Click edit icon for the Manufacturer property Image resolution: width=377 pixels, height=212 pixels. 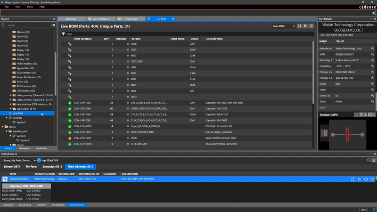pyautogui.click(x=372, y=49)
